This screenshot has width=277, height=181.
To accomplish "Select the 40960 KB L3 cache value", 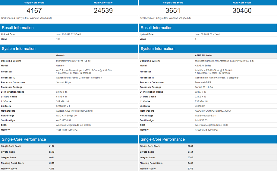I will click(200, 106).
